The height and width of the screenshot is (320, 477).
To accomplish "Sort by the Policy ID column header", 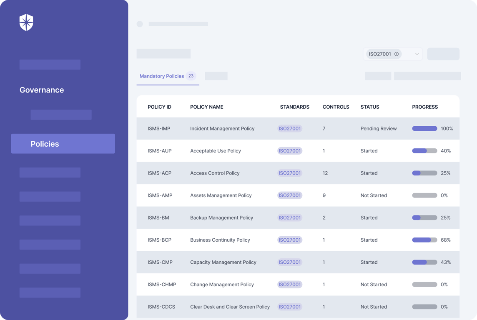I will pyautogui.click(x=159, y=107).
